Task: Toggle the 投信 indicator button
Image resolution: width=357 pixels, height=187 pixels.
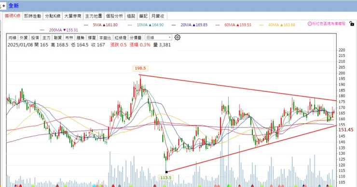Action: coord(35,38)
